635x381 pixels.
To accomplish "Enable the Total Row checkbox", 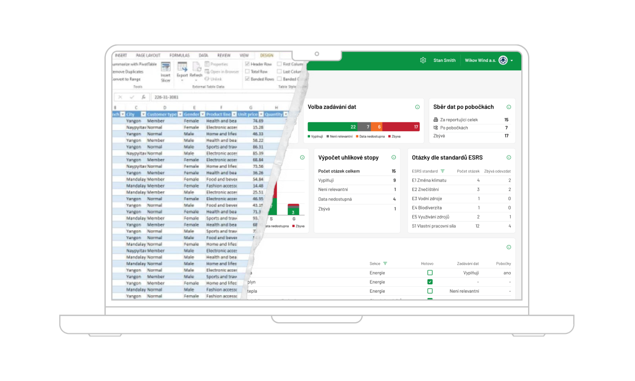I will (x=247, y=71).
